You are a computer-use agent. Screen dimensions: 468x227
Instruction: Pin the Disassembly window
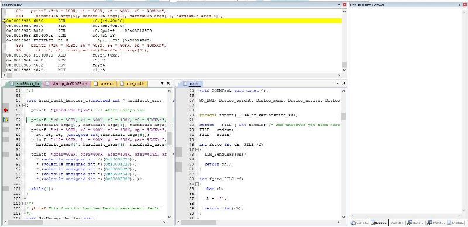pyautogui.click(x=339, y=5)
